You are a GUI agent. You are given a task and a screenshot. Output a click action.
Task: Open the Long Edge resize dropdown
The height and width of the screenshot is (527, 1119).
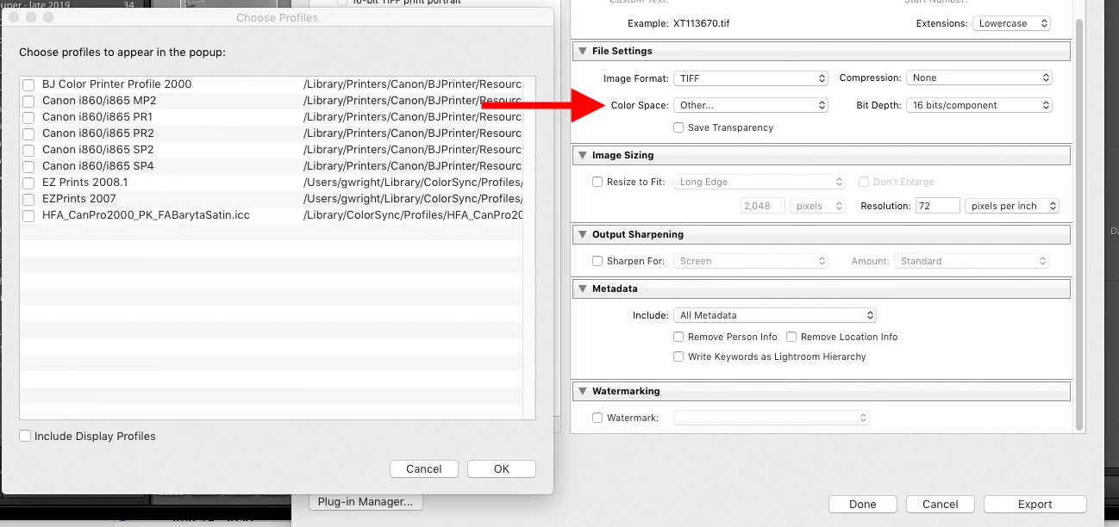click(760, 182)
